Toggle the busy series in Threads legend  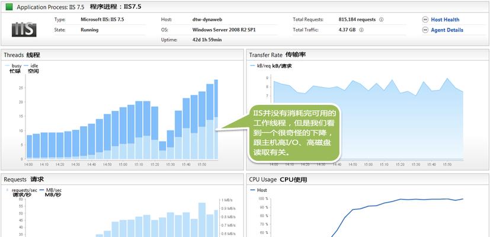[x=14, y=66]
